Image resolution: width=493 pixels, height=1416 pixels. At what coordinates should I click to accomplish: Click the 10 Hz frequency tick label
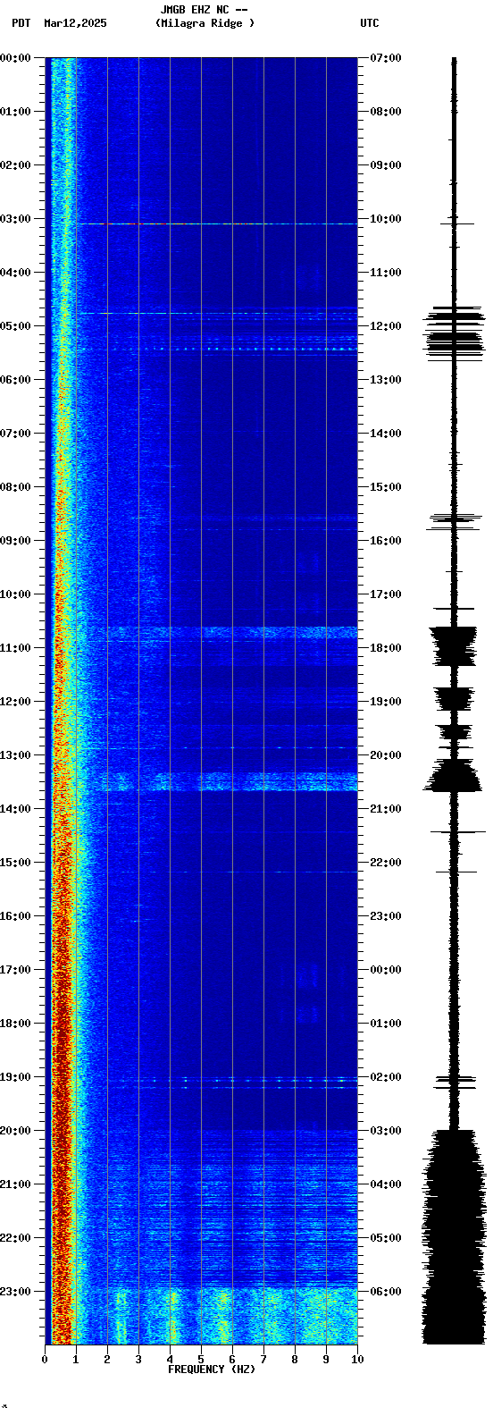coord(357,1360)
